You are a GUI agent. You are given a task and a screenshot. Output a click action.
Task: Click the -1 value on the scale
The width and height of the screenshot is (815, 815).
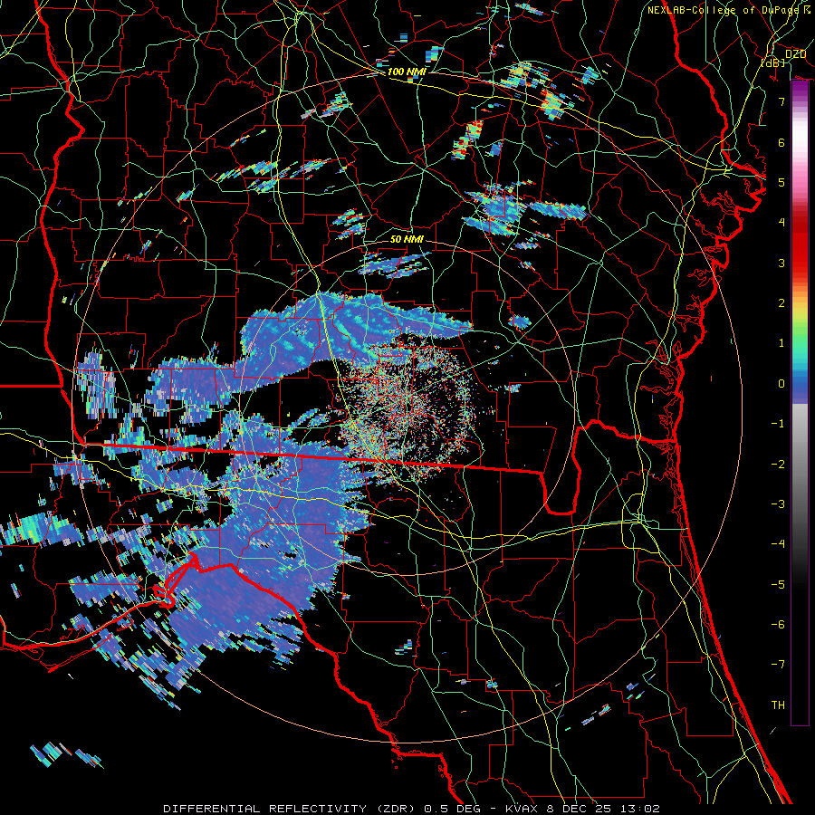[778, 424]
